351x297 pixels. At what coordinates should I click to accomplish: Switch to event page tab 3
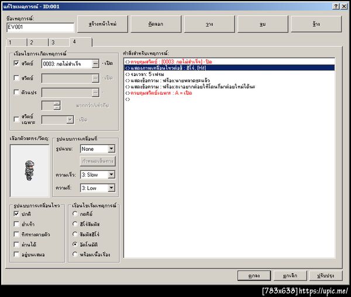click(x=59, y=42)
